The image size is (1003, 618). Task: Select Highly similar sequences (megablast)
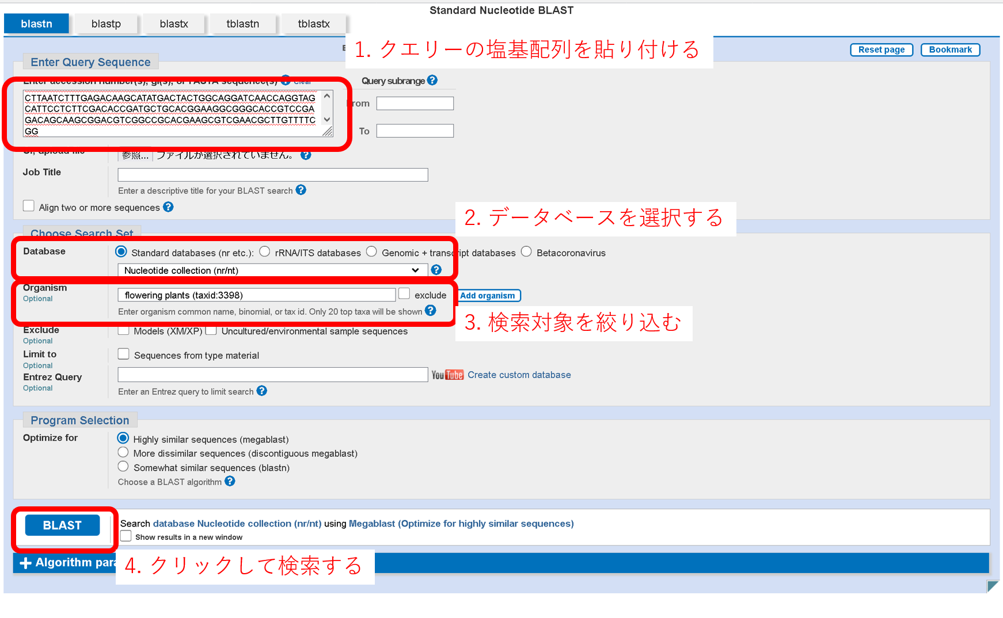click(123, 438)
